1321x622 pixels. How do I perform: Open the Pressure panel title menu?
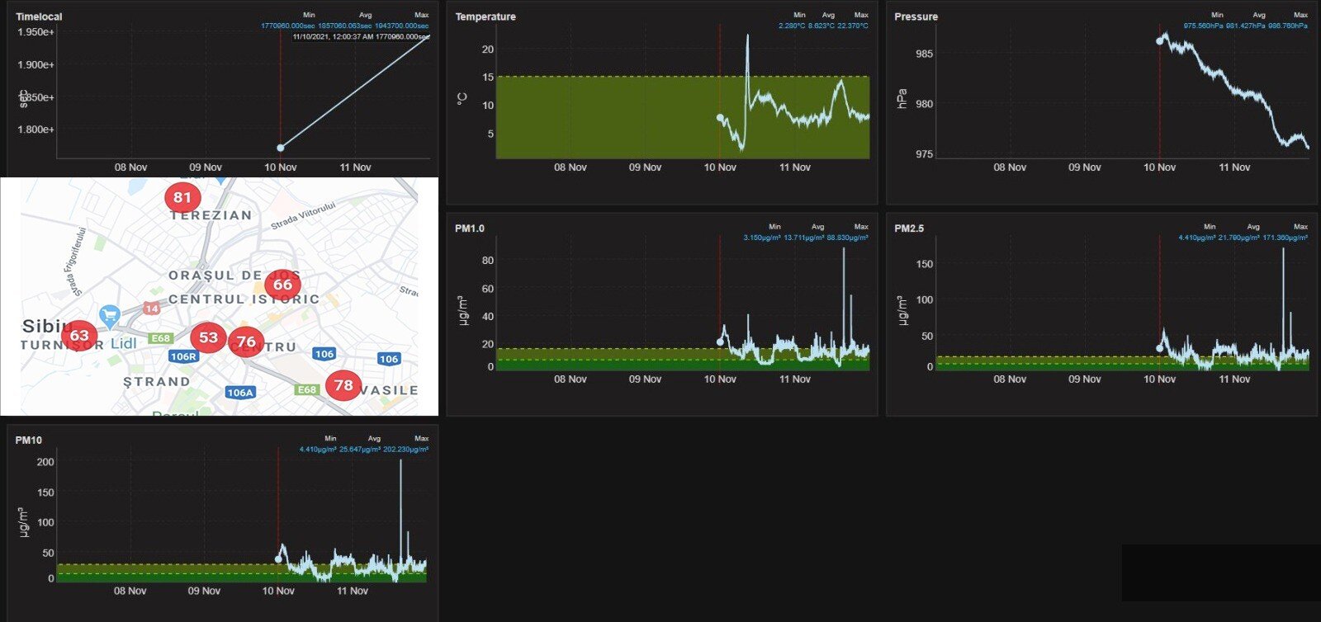tap(916, 16)
